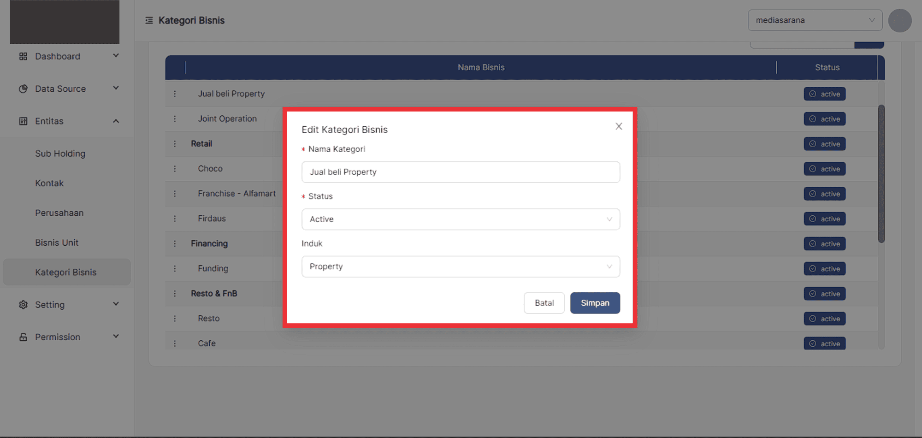
Task: Close the Edit Kategori Bisnis dialog
Action: [619, 126]
